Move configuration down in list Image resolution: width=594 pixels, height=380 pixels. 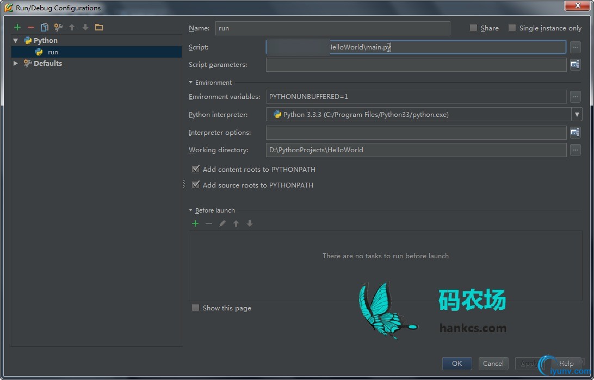click(x=85, y=27)
